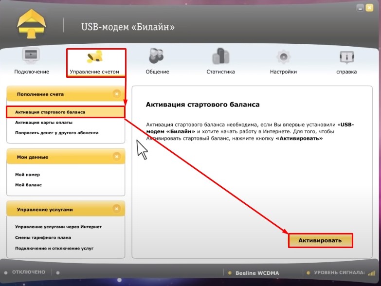Select Активация стартового баланса in sidebar
Screen dimensions: 381x286
tap(66, 112)
